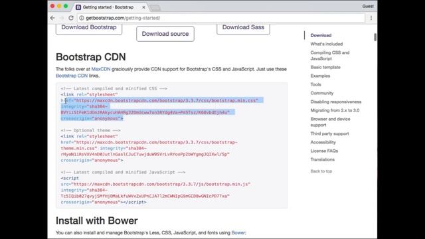Click the address bar URL field
The height and width of the screenshot is (239, 425).
pyautogui.click(x=221, y=18)
